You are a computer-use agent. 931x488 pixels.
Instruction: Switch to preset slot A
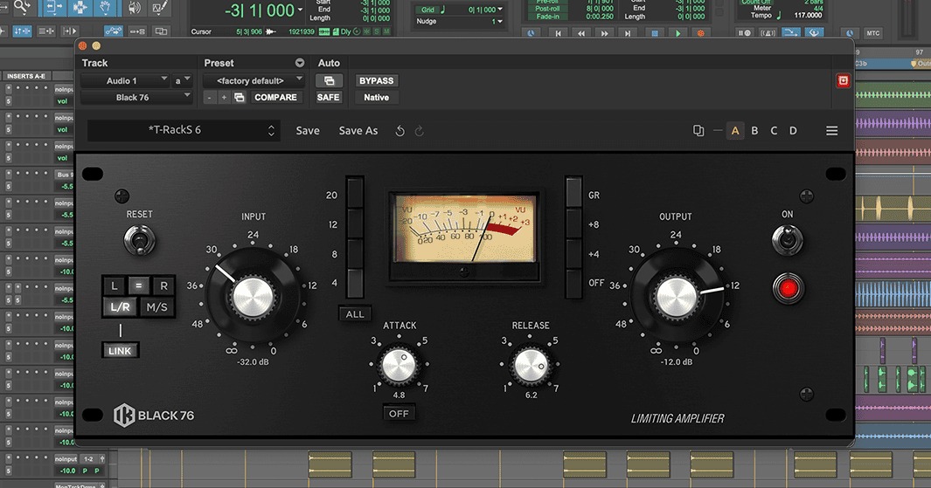(x=735, y=130)
